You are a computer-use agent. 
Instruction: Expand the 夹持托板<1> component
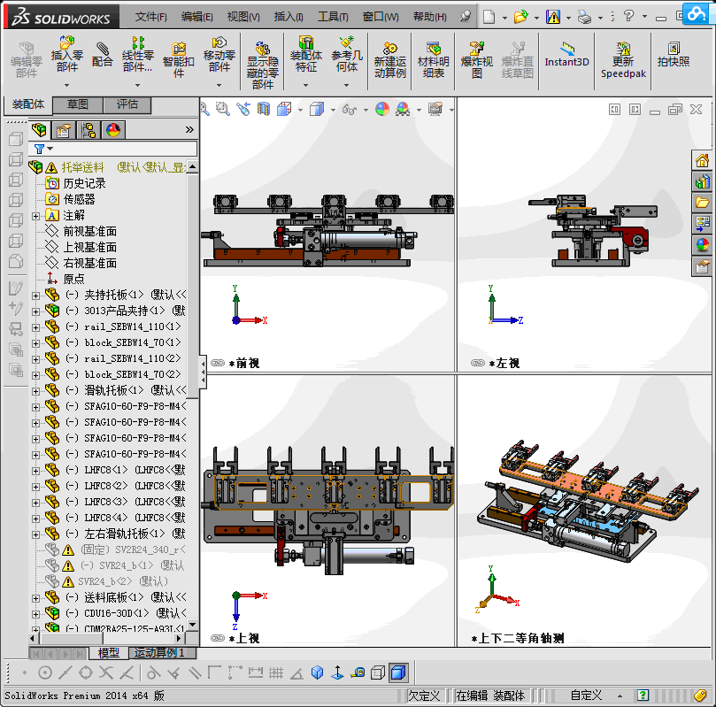(35, 296)
